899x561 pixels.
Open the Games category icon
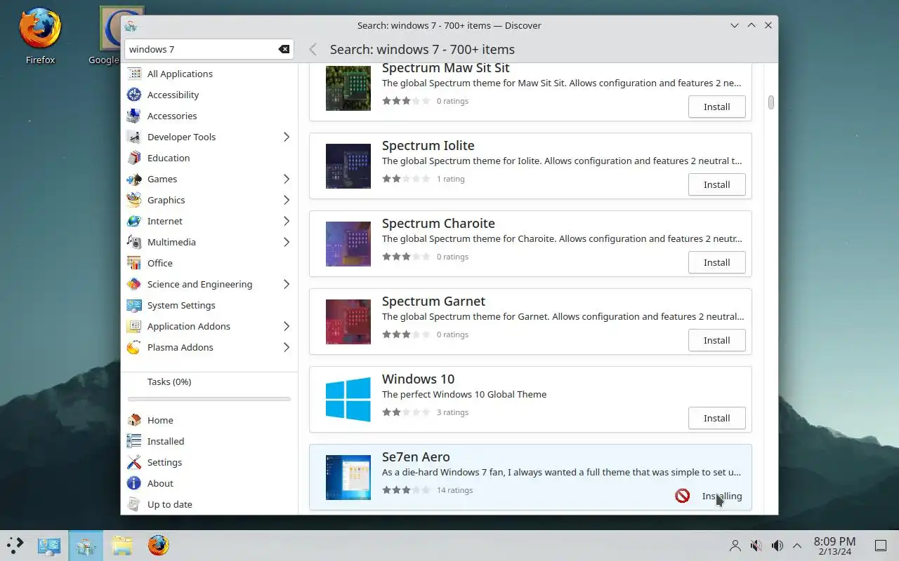pos(134,179)
